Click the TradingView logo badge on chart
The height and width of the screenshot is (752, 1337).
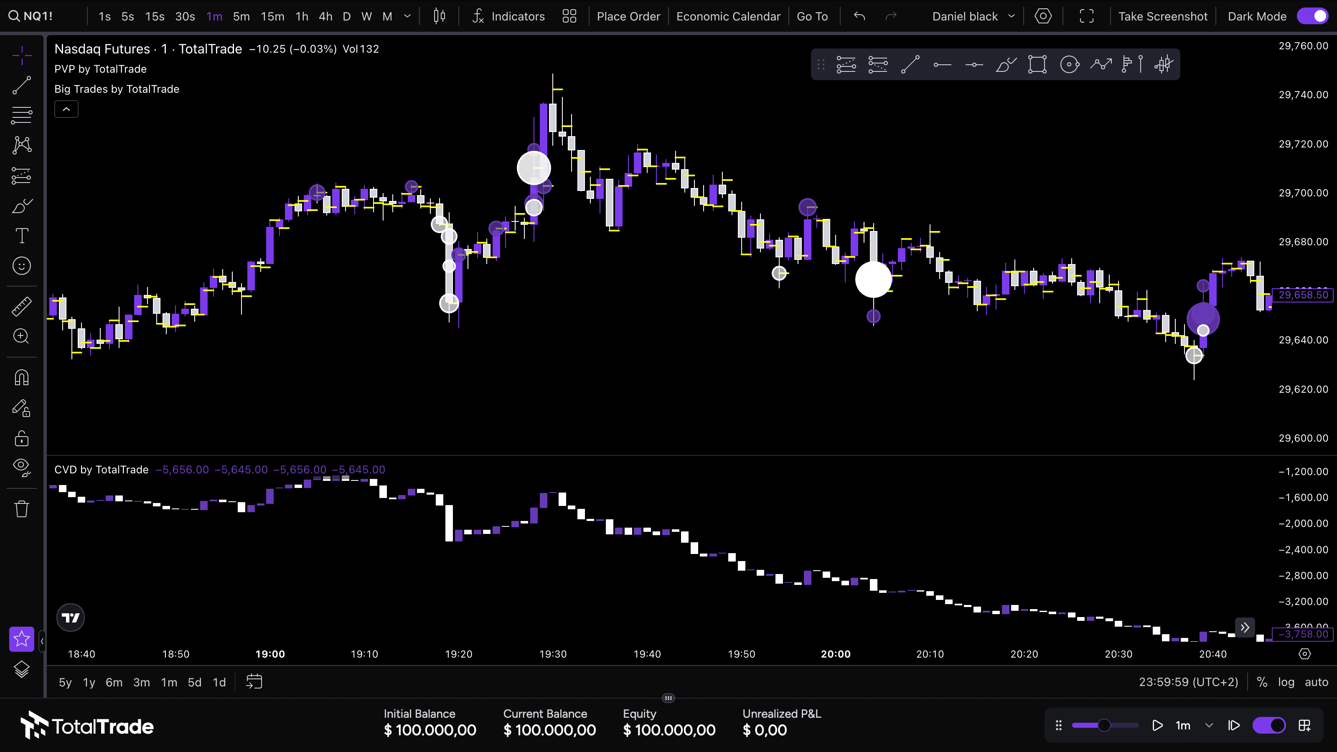tap(71, 617)
